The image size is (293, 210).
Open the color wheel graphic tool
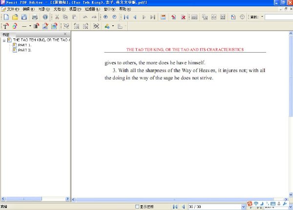tap(15, 26)
